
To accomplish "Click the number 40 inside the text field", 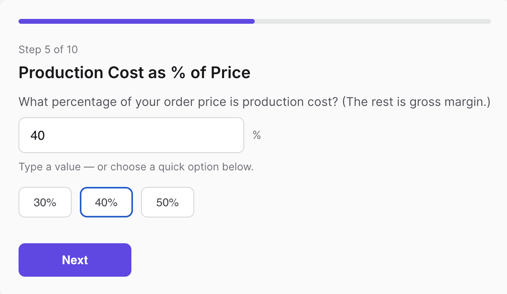I will [x=37, y=135].
